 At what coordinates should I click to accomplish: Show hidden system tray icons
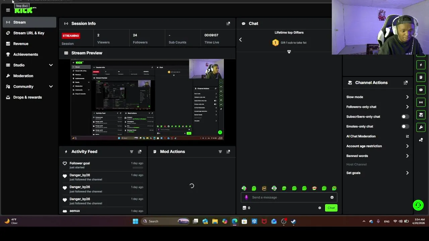coord(364,221)
